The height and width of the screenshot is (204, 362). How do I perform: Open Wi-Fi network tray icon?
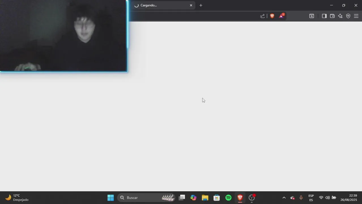(x=321, y=198)
